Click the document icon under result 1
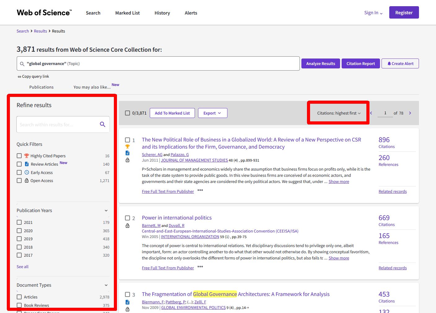 pos(127,153)
